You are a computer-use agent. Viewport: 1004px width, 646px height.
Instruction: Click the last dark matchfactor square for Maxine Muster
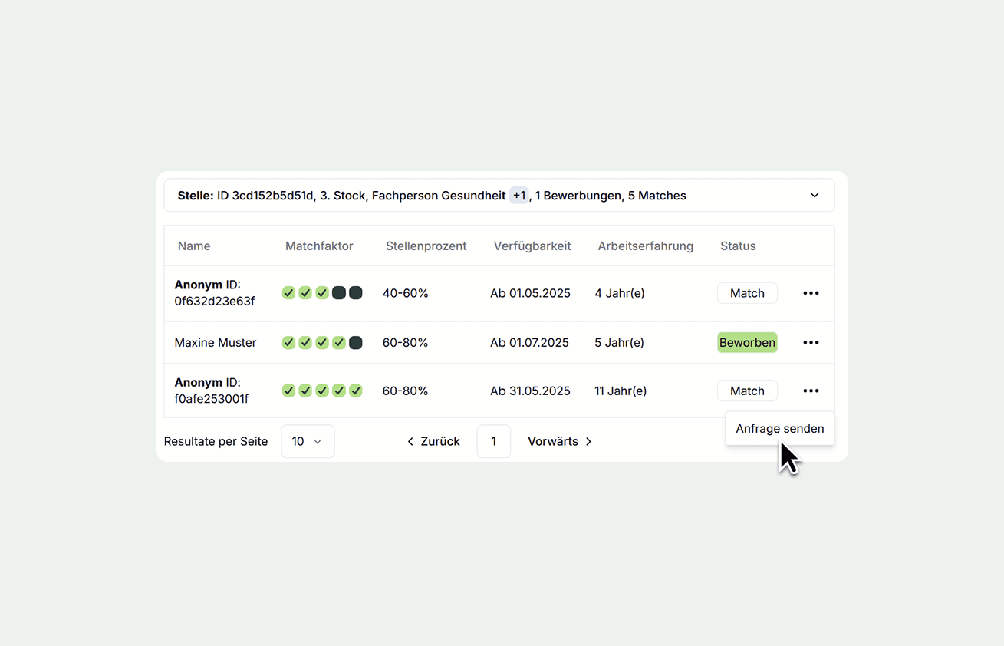click(x=356, y=343)
